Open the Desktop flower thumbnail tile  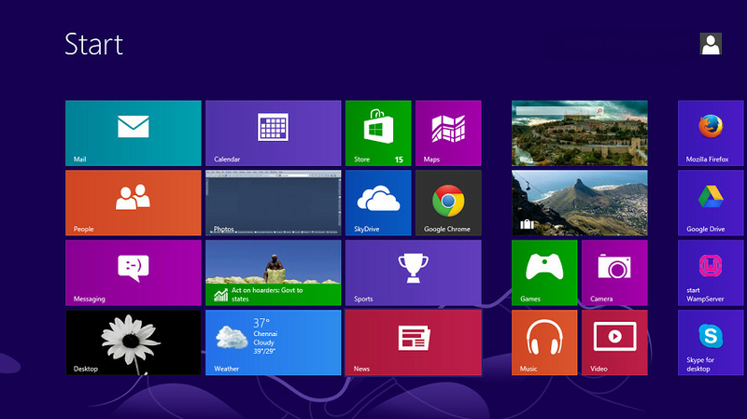coord(133,342)
